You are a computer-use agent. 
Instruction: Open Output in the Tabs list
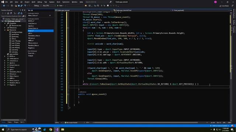point(31,56)
